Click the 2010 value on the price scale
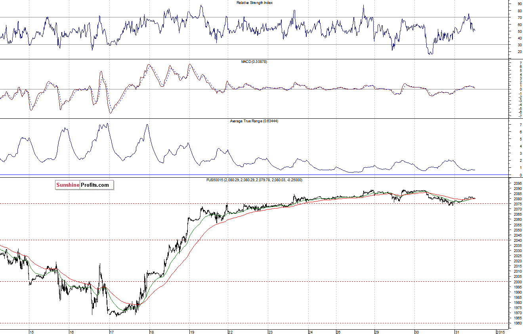The width and height of the screenshot is (523, 334). tap(517, 271)
